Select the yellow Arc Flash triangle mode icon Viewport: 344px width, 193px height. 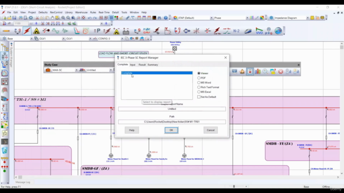click(37, 31)
